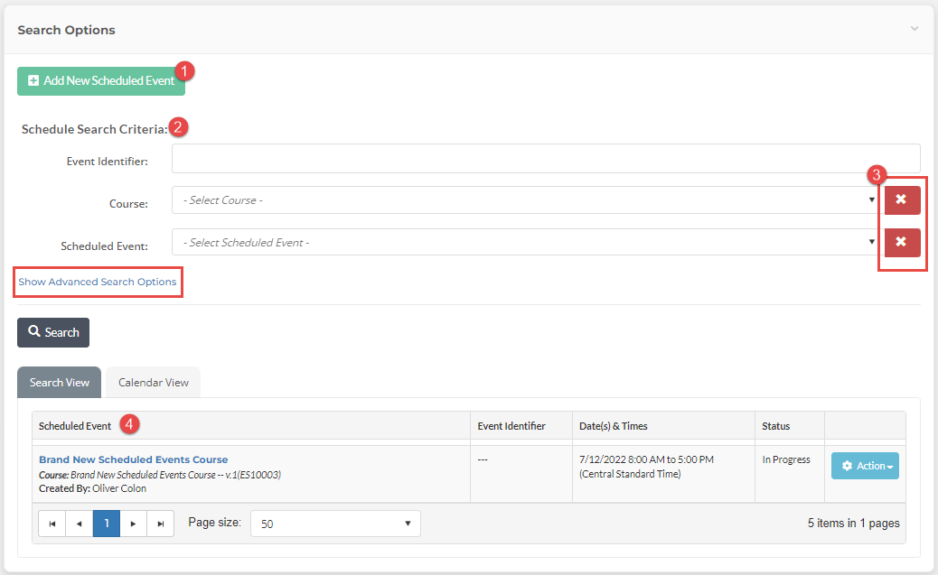Go to the last page using pagination arrows
This screenshot has height=575, width=938.
(x=160, y=524)
